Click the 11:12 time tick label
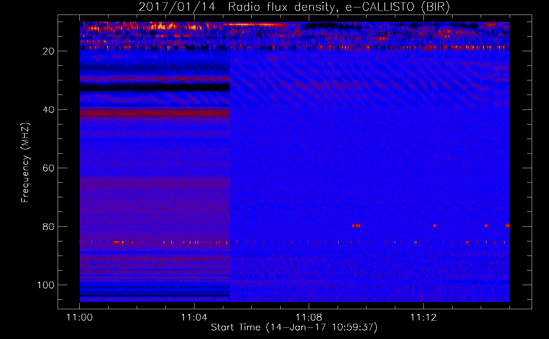Image resolution: width=549 pixels, height=339 pixels. [x=423, y=318]
